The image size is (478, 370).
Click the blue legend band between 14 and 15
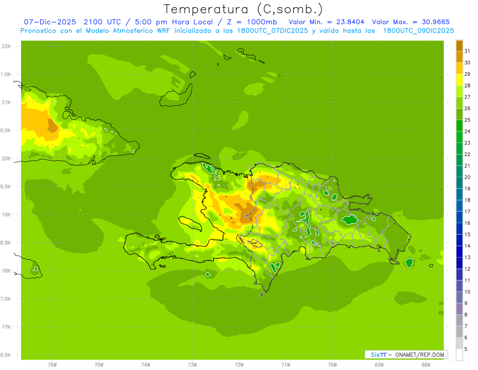[459, 240]
